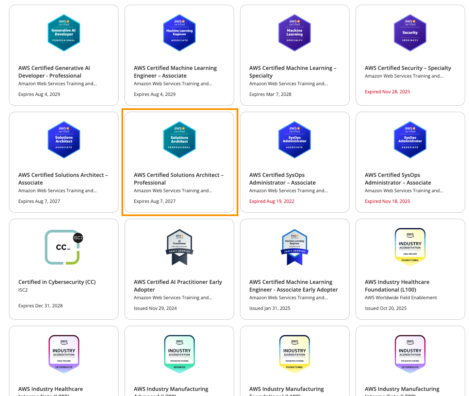Click the AWS Worldwide Field Enablement issuer text
The image size is (469, 396).
401,298
